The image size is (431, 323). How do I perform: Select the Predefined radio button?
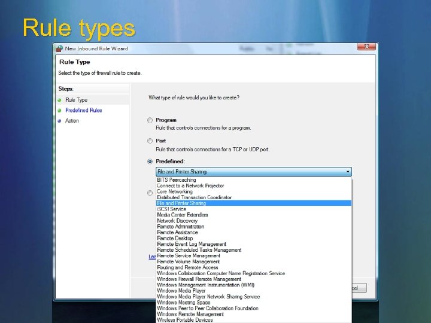(x=150, y=161)
